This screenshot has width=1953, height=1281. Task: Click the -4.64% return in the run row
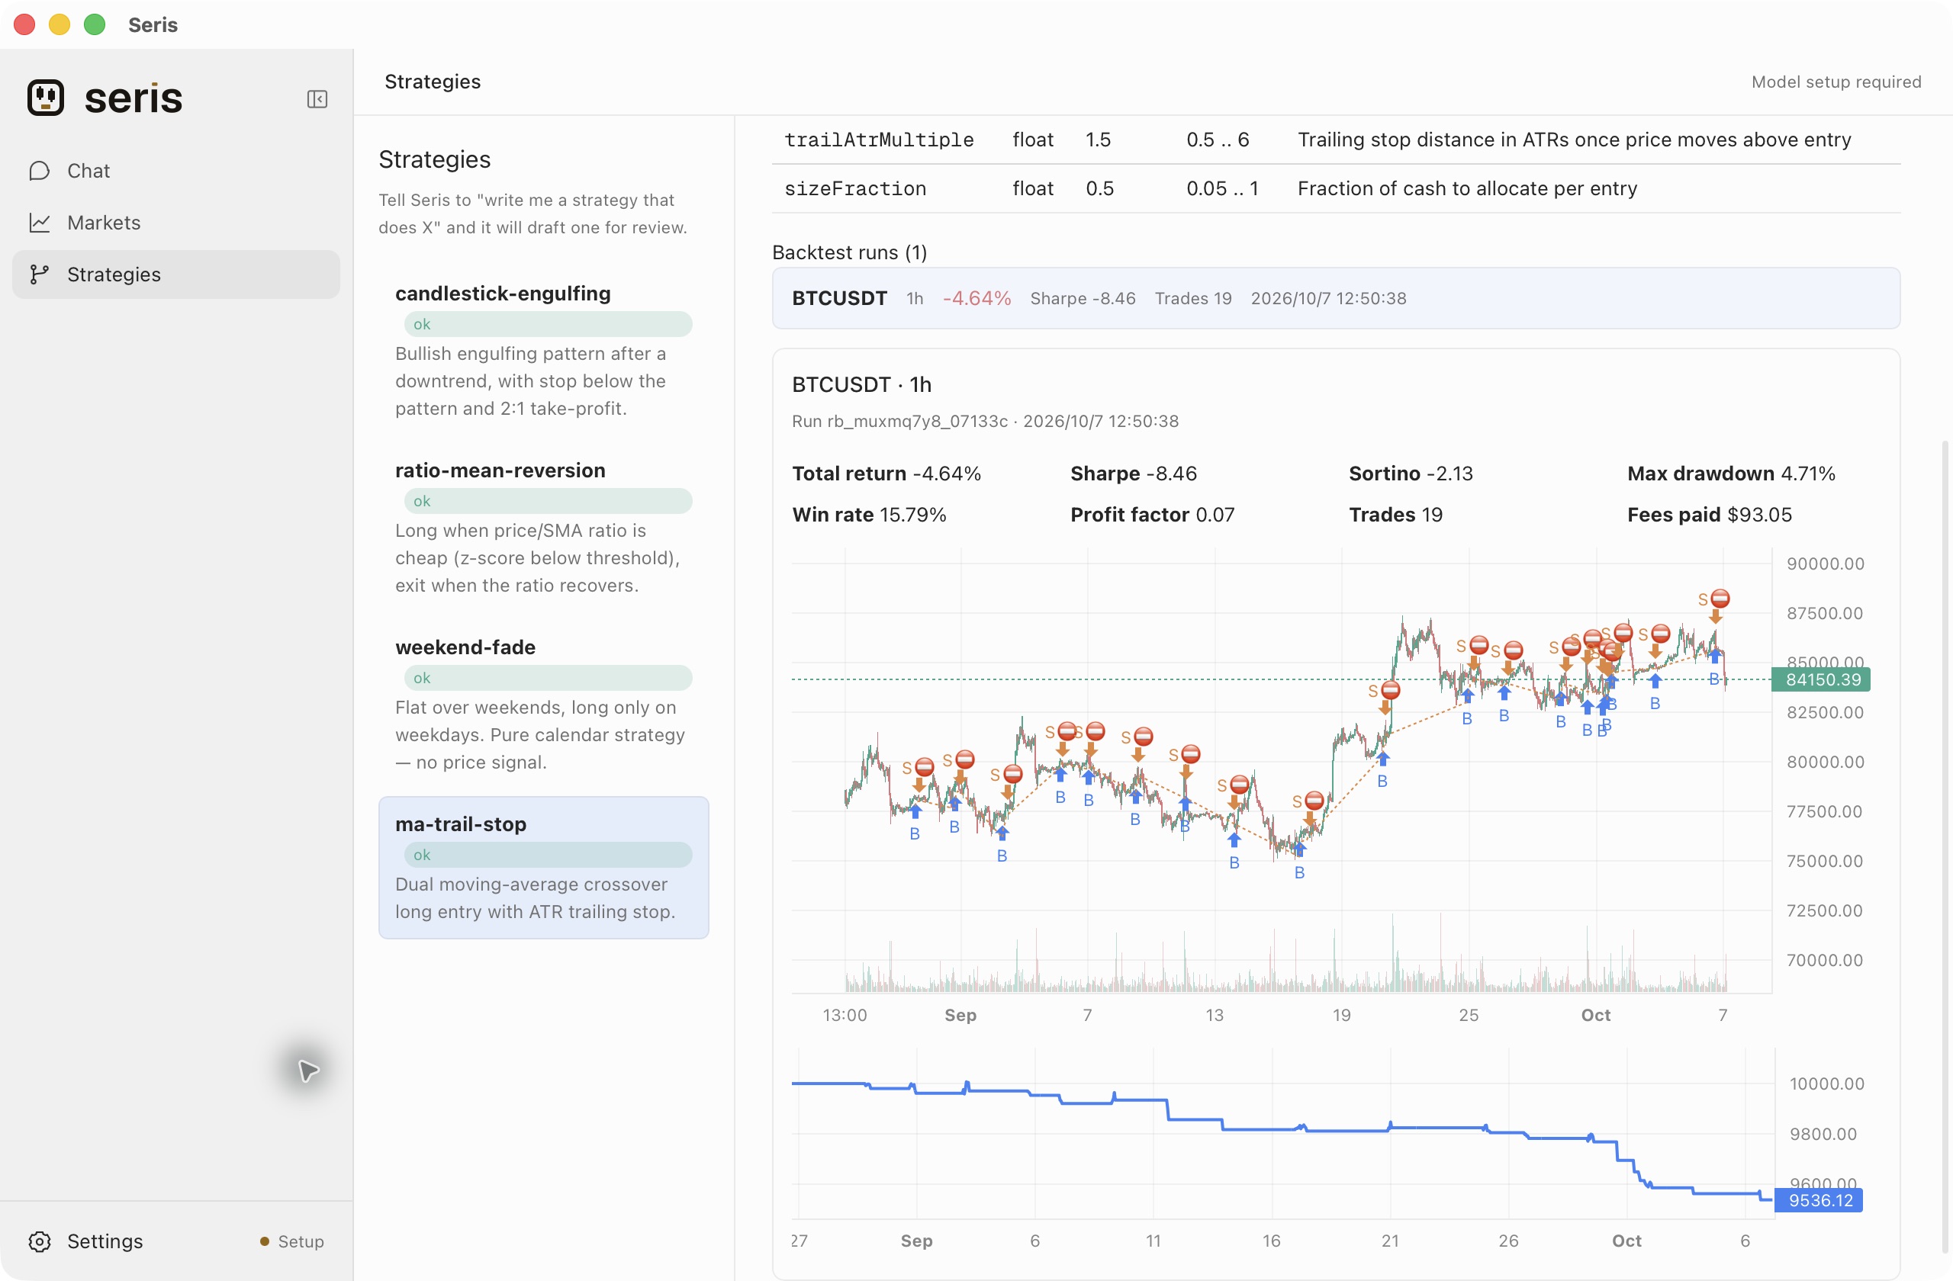(976, 297)
